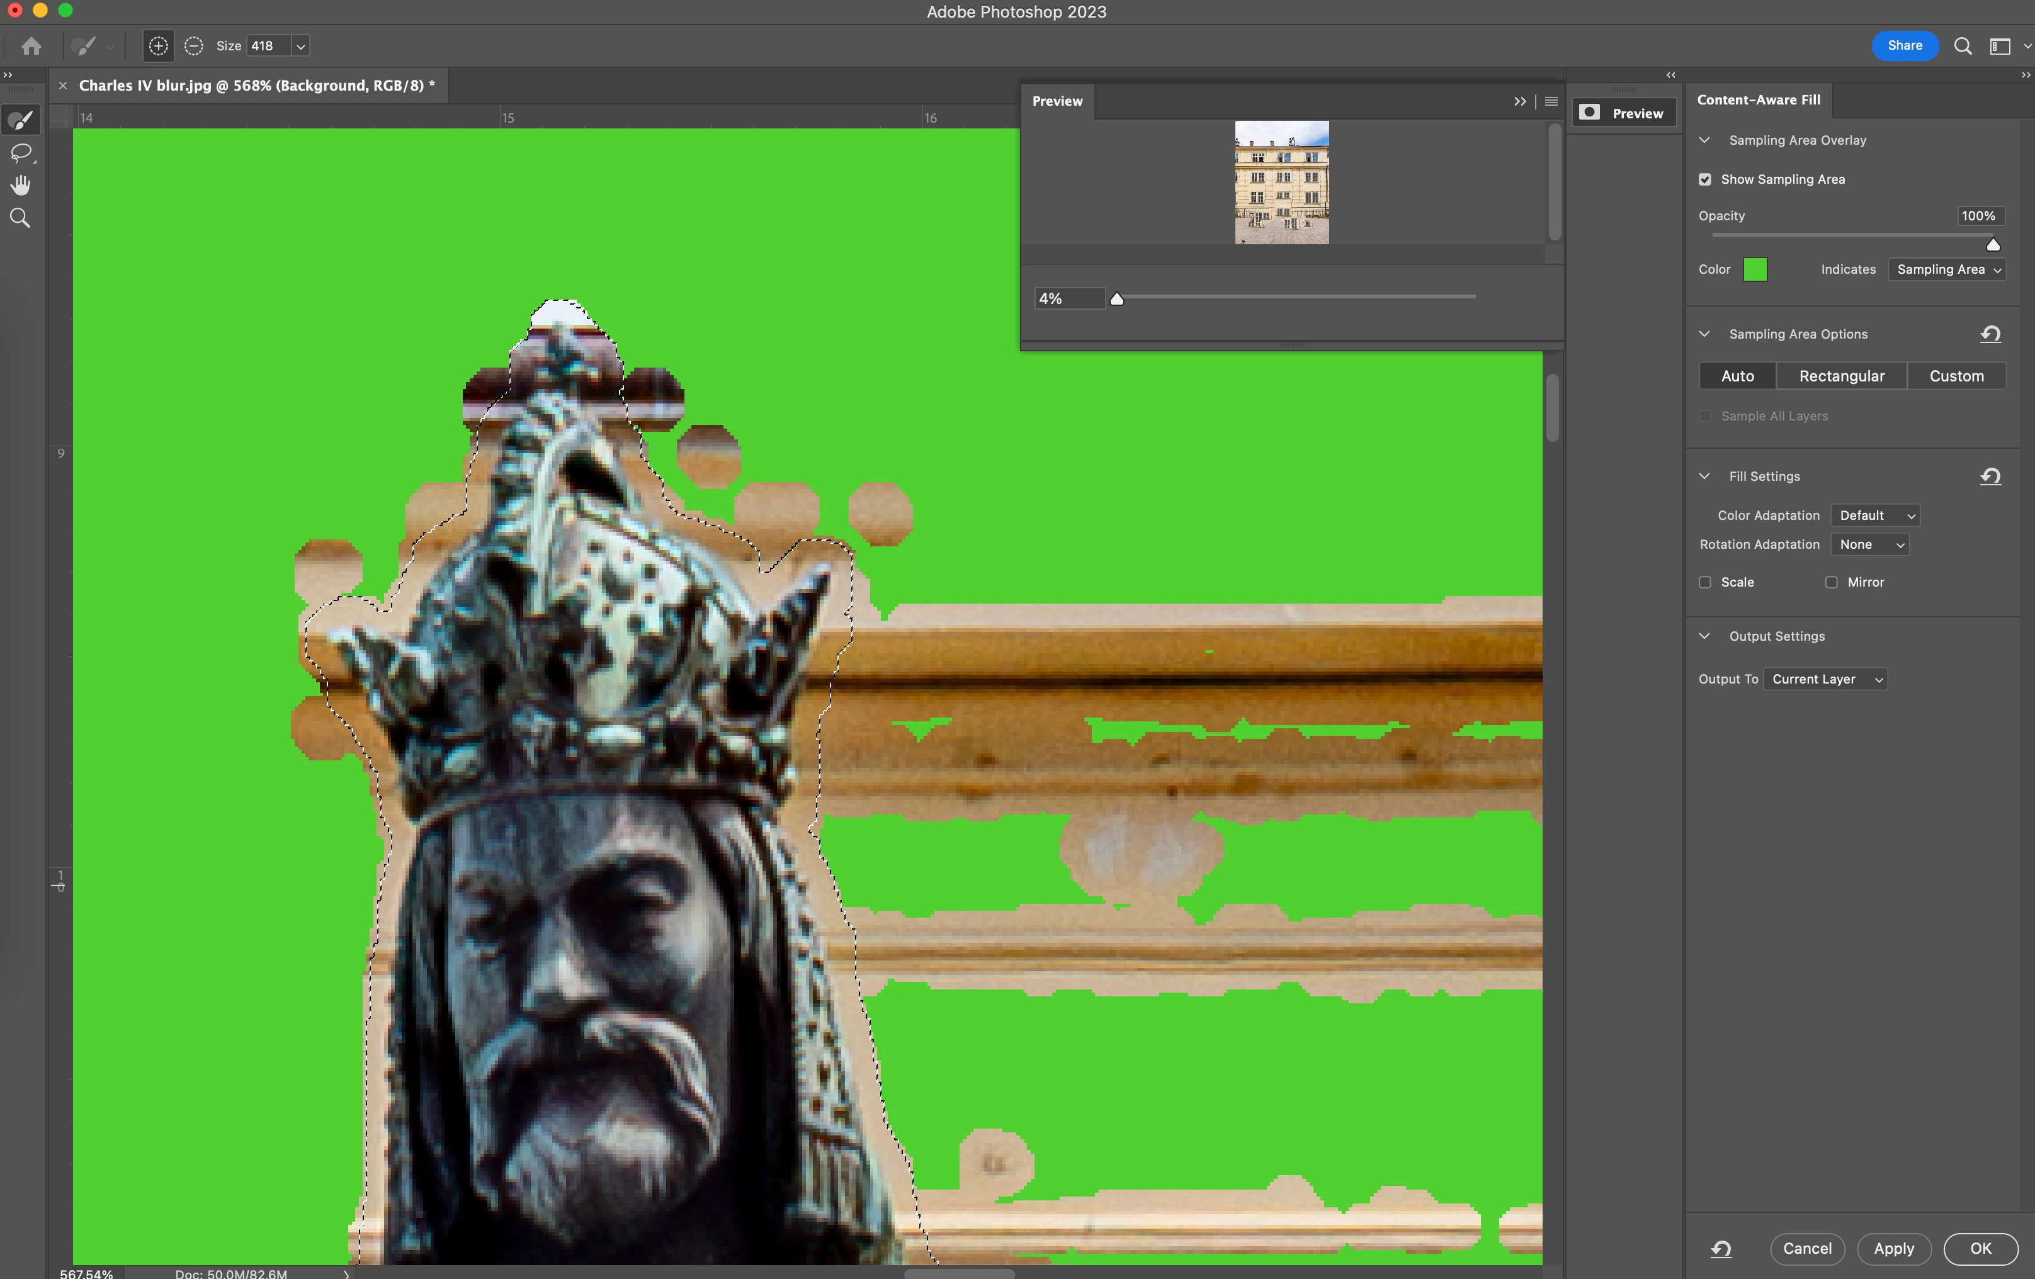Click the Home icon
Viewport: 2035px width, 1279px height.
click(31, 45)
